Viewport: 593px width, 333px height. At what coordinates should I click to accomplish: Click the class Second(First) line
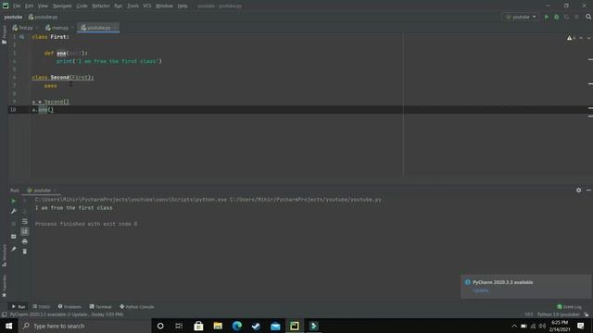(x=63, y=78)
